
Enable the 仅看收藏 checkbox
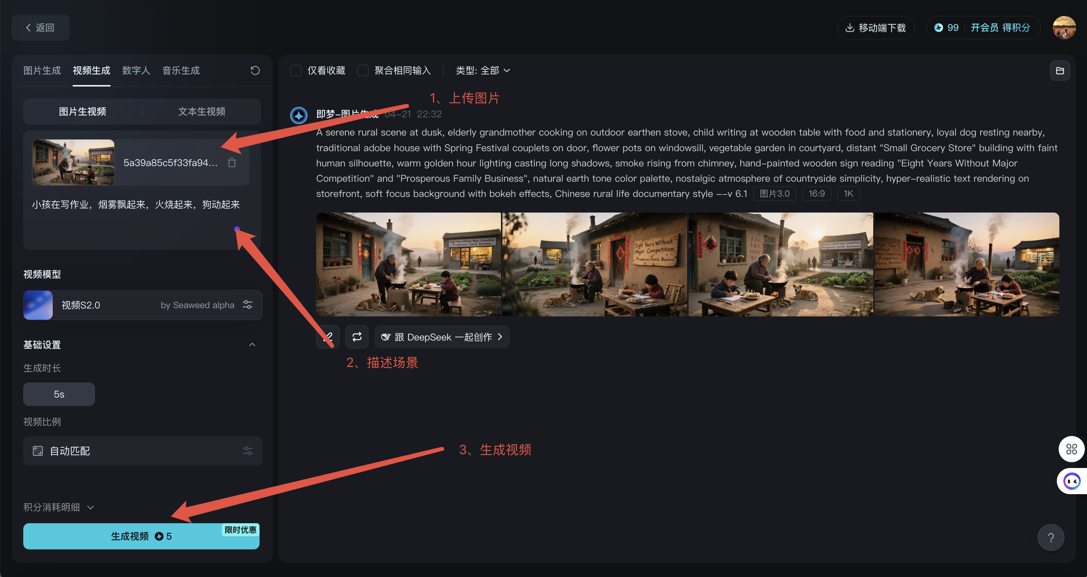click(x=296, y=70)
